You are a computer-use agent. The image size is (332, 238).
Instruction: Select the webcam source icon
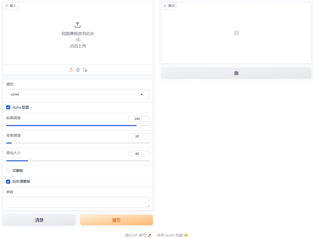click(x=78, y=70)
